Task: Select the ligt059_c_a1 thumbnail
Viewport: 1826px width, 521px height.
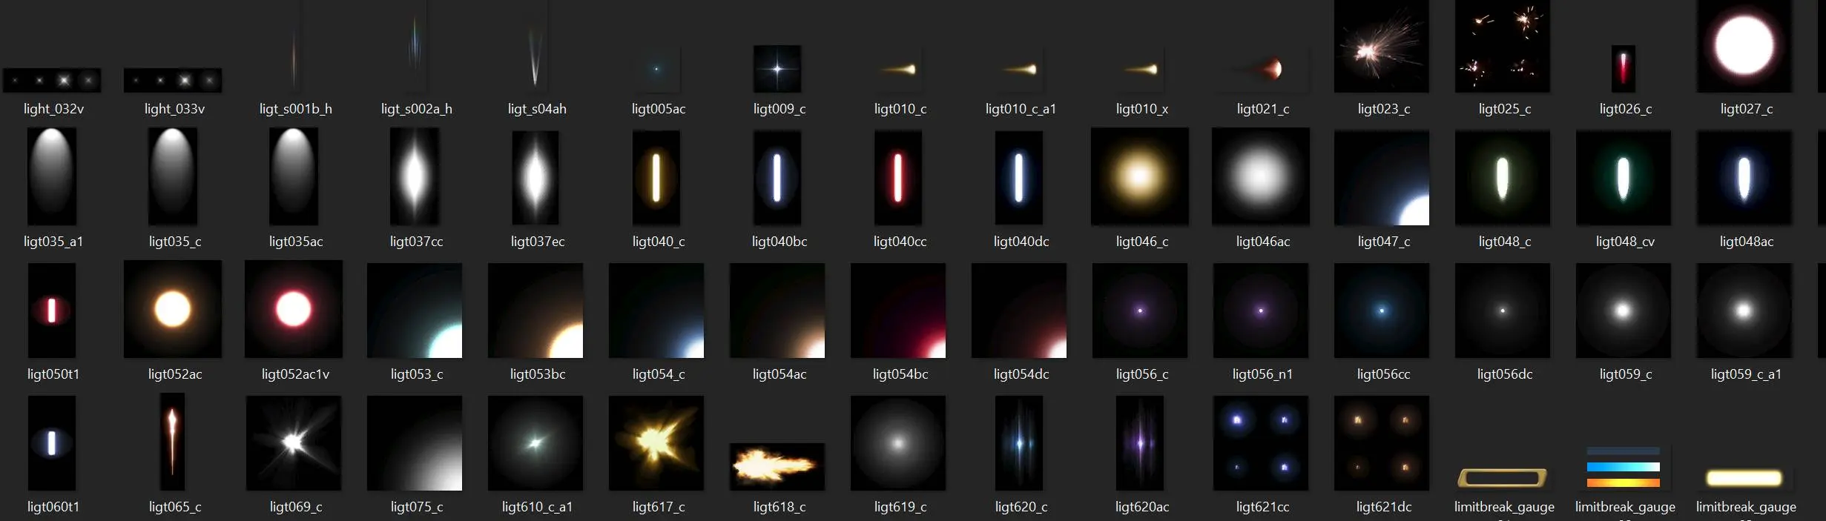Action: pos(1744,311)
